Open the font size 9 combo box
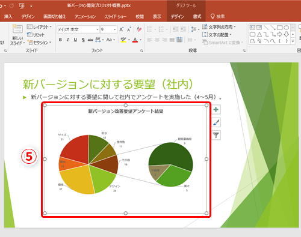This screenshot has height=237, width=301. [108, 29]
